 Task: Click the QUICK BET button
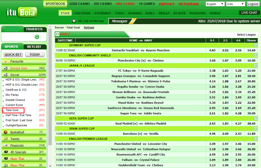coord(13,55)
